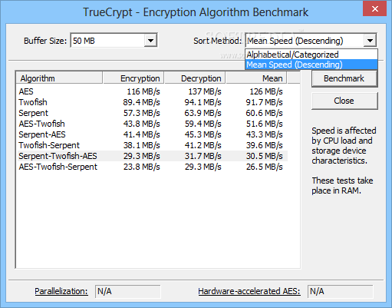Click the Mean column header
This screenshot has height=308, width=392.
pyautogui.click(x=256, y=78)
